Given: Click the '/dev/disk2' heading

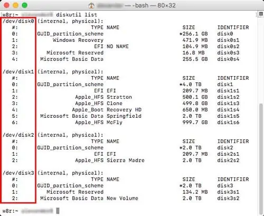Looking at the screenshot, I should tap(18, 135).
